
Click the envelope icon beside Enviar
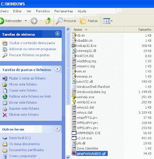click(5, 103)
